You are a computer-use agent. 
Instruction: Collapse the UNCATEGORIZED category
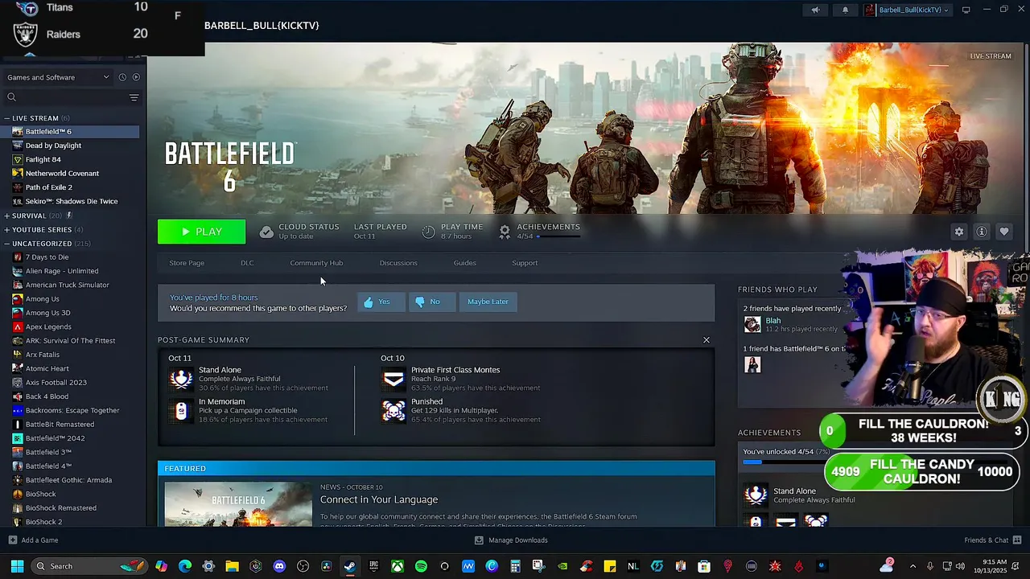[6, 243]
